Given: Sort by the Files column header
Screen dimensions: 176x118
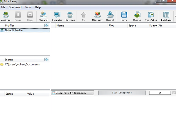Looking at the screenshot, I should pyautogui.click(x=118, y=25).
